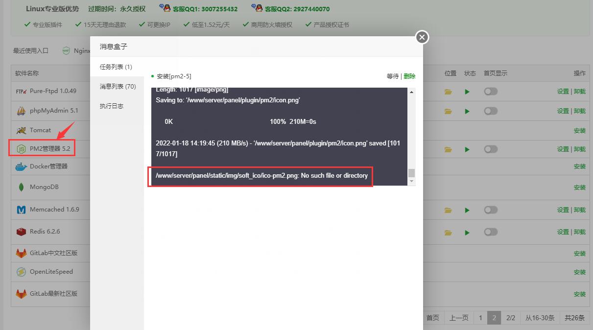Click the QQ penguin icon for 客服QQ1

point(165,7)
